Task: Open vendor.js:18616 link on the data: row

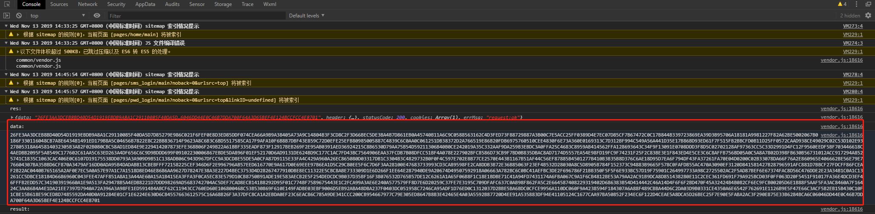Action: pos(841,126)
